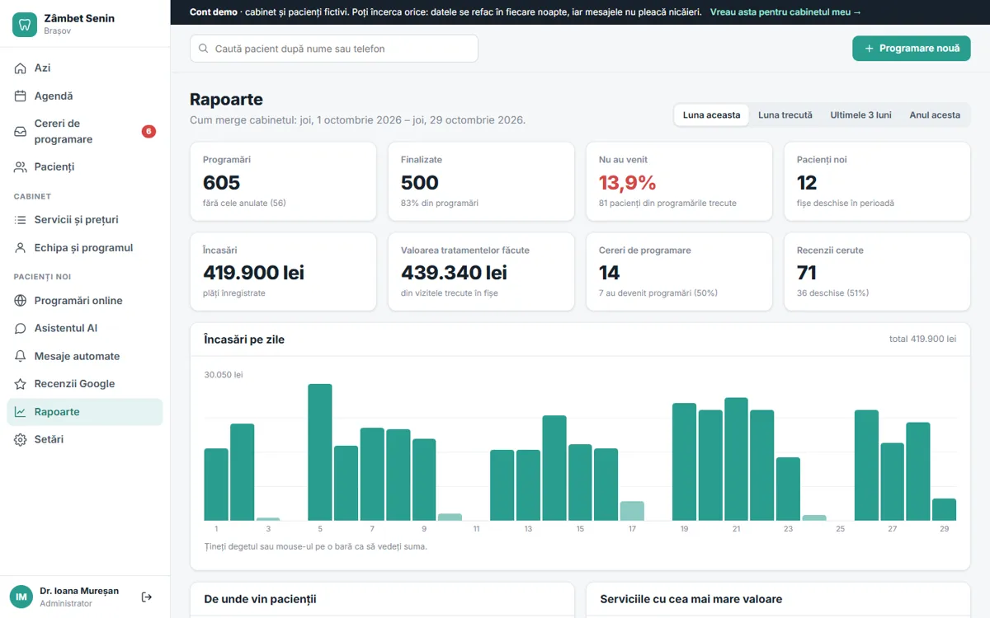Image resolution: width=990 pixels, height=618 pixels.
Task: Click the star icon for Recenzii Google
Action: [x=21, y=384]
